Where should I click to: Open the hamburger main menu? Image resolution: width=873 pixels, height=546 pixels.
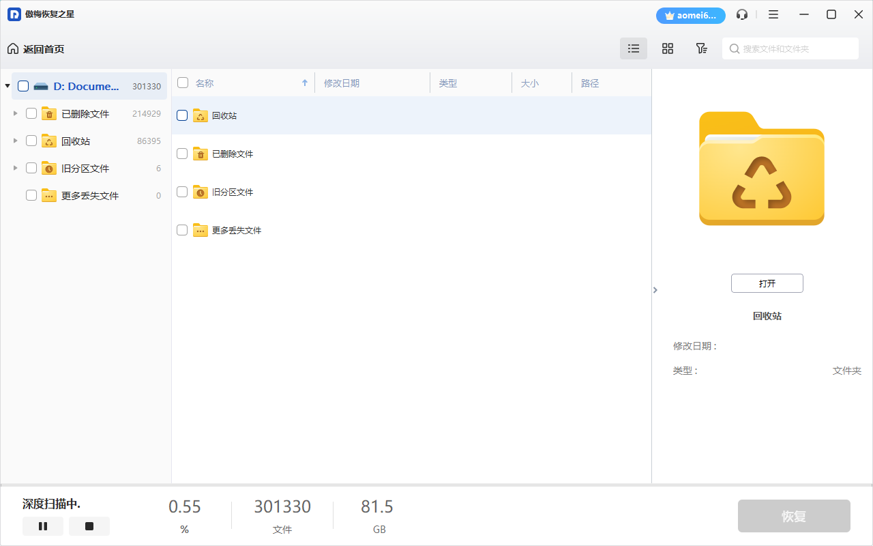click(x=773, y=15)
